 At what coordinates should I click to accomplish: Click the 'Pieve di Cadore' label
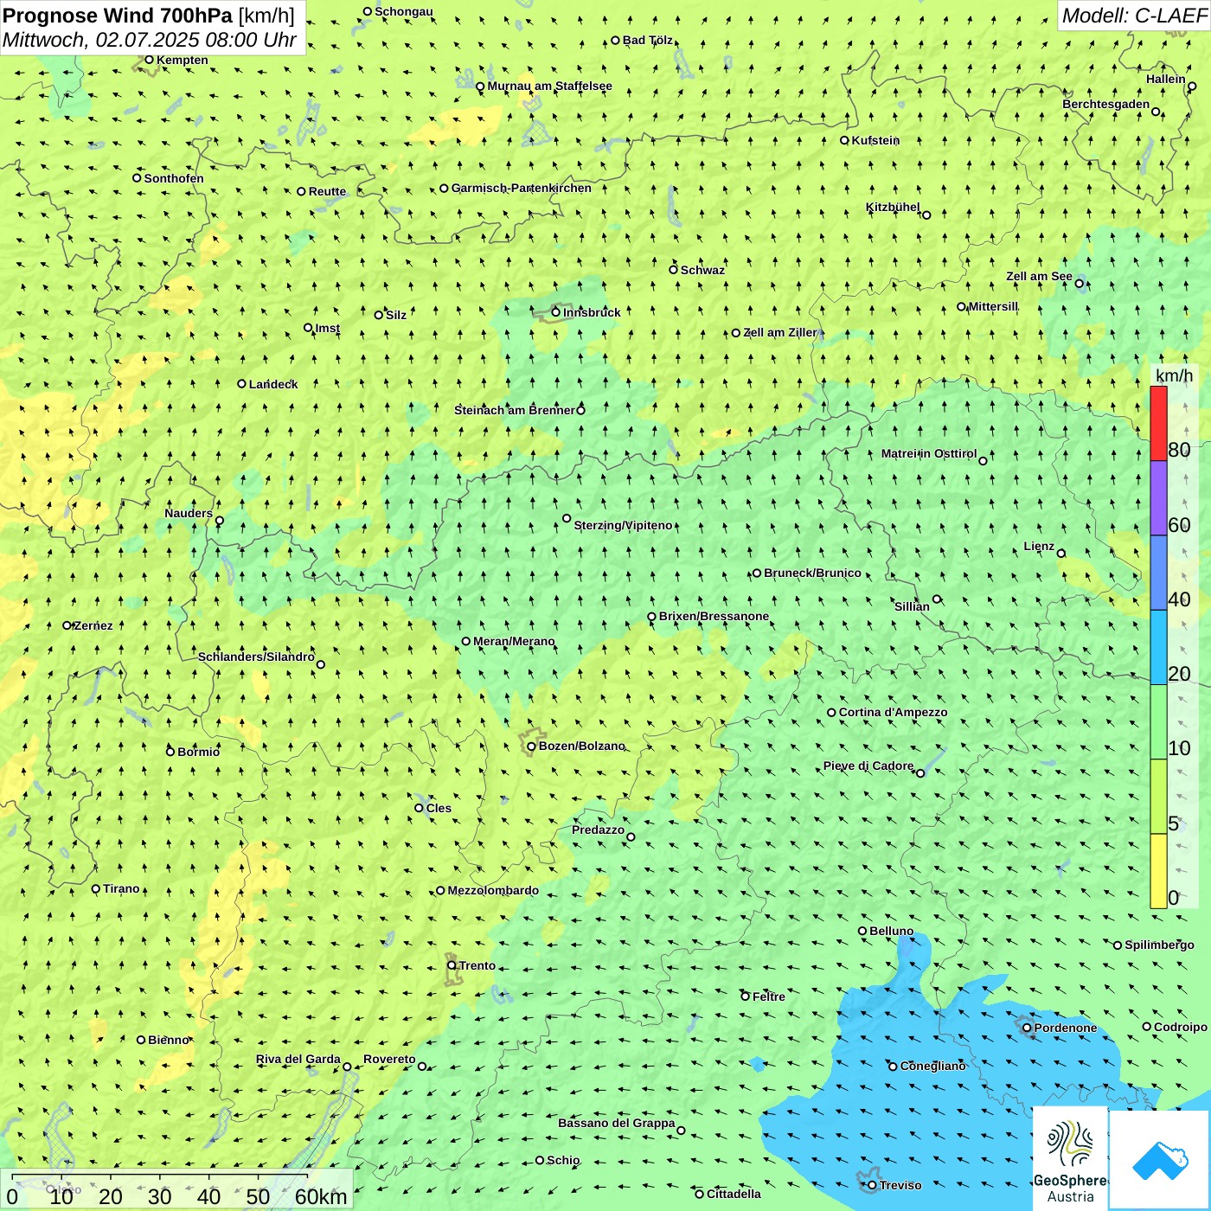pyautogui.click(x=868, y=766)
